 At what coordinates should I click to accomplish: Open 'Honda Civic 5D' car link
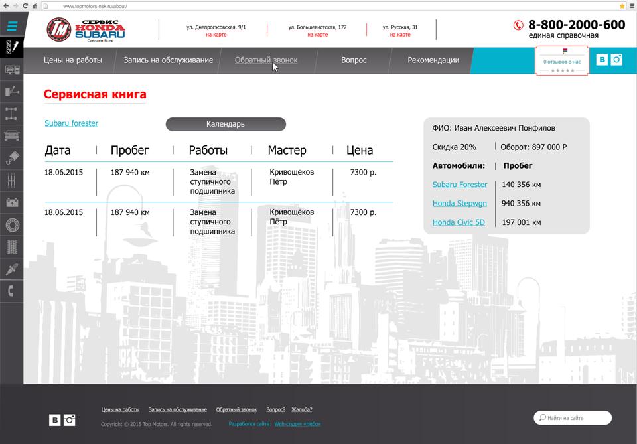(x=459, y=222)
